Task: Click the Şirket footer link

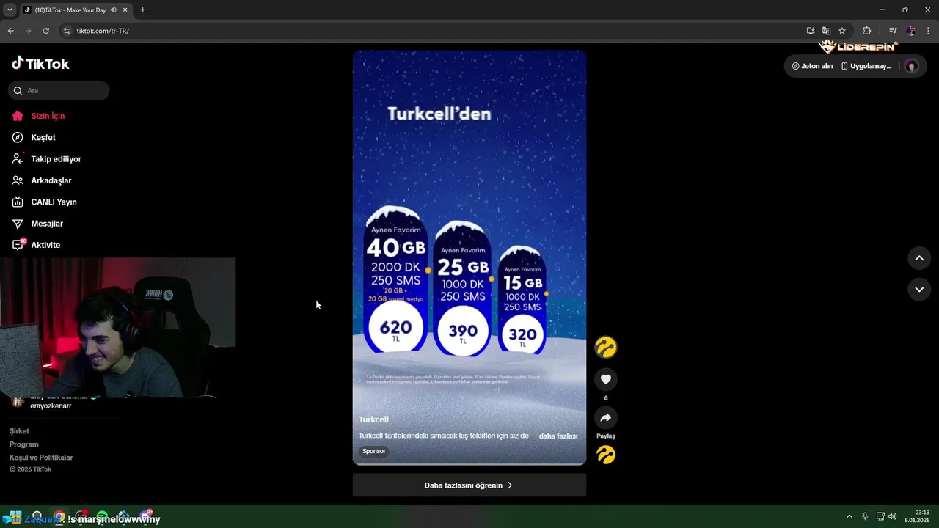Action: click(x=19, y=431)
